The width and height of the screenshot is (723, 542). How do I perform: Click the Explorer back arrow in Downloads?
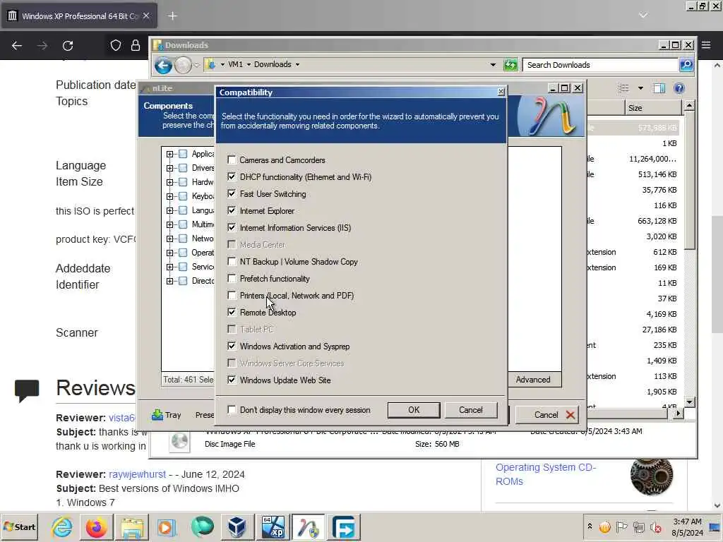[x=163, y=66]
